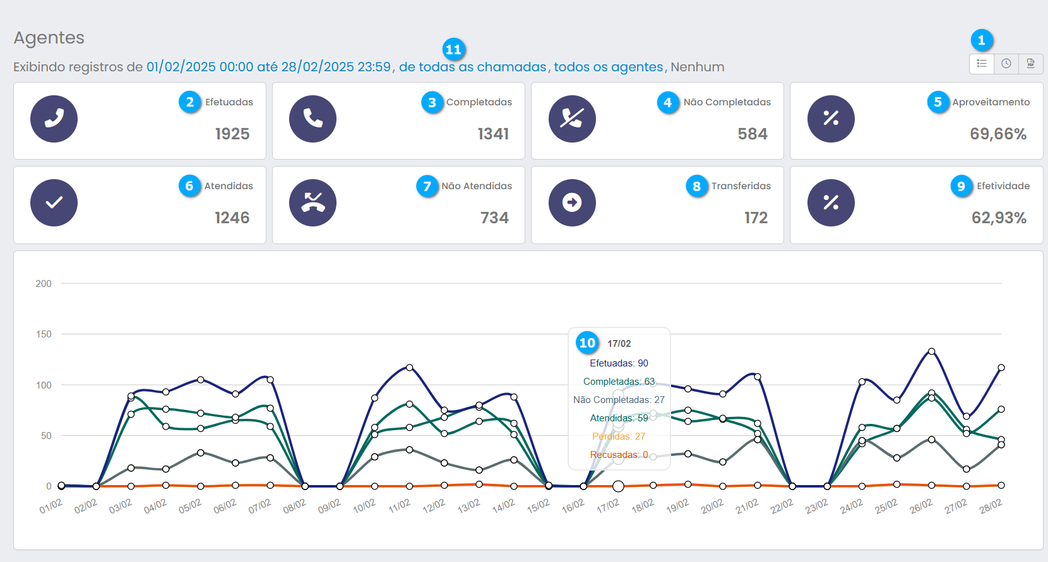Click the 'de todas as chamadas' filter
1048x562 pixels.
(x=472, y=67)
